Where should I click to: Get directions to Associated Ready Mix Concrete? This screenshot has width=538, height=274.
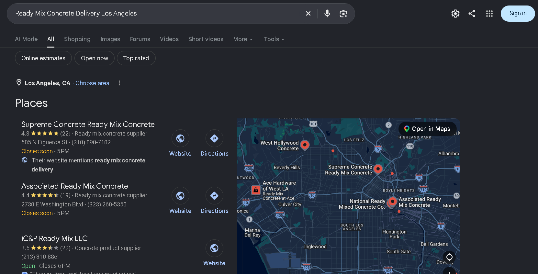(x=214, y=196)
